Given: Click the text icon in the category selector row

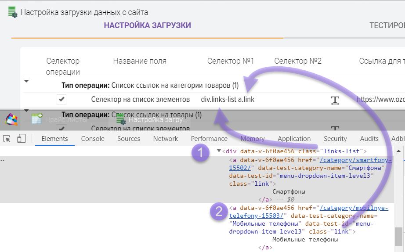Looking at the screenshot, I should [335, 100].
